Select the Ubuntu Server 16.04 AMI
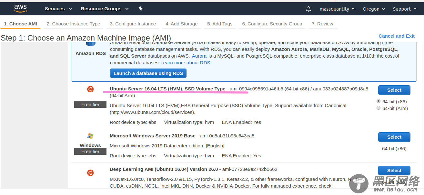 tap(394, 90)
